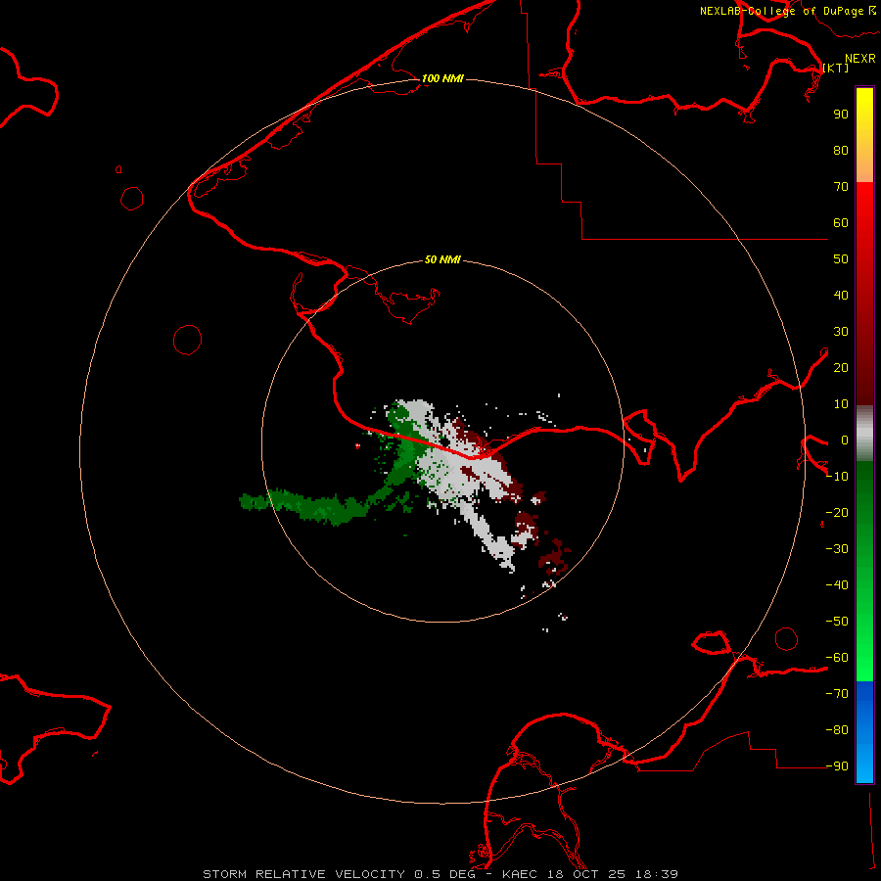The image size is (881, 881).
Task: Click the 60 value on the velocity scale
Action: pyautogui.click(x=841, y=223)
